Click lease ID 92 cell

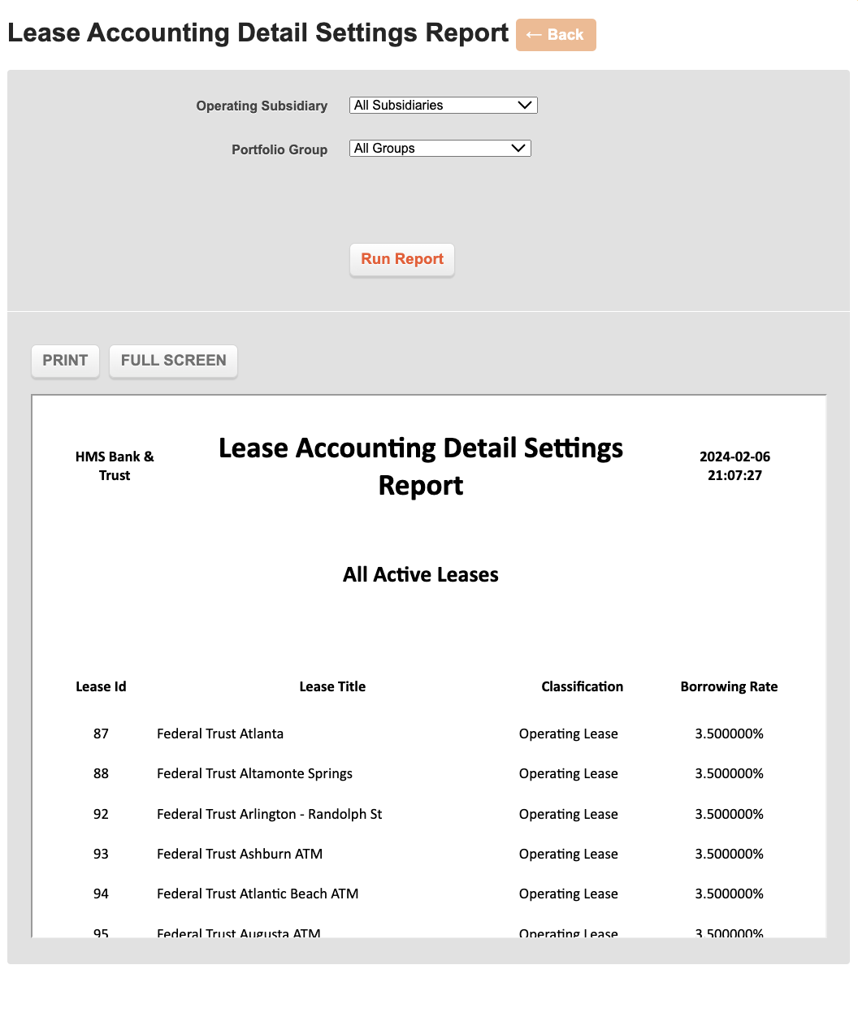[101, 814]
